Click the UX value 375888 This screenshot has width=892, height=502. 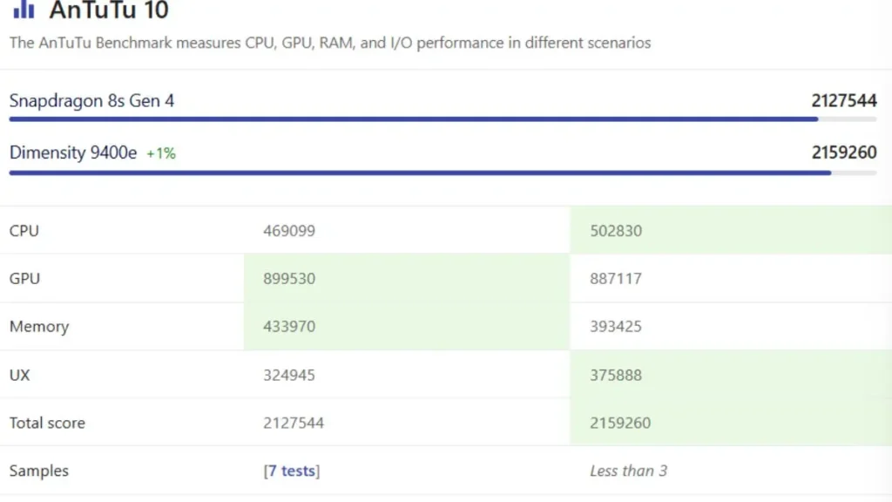616,375
